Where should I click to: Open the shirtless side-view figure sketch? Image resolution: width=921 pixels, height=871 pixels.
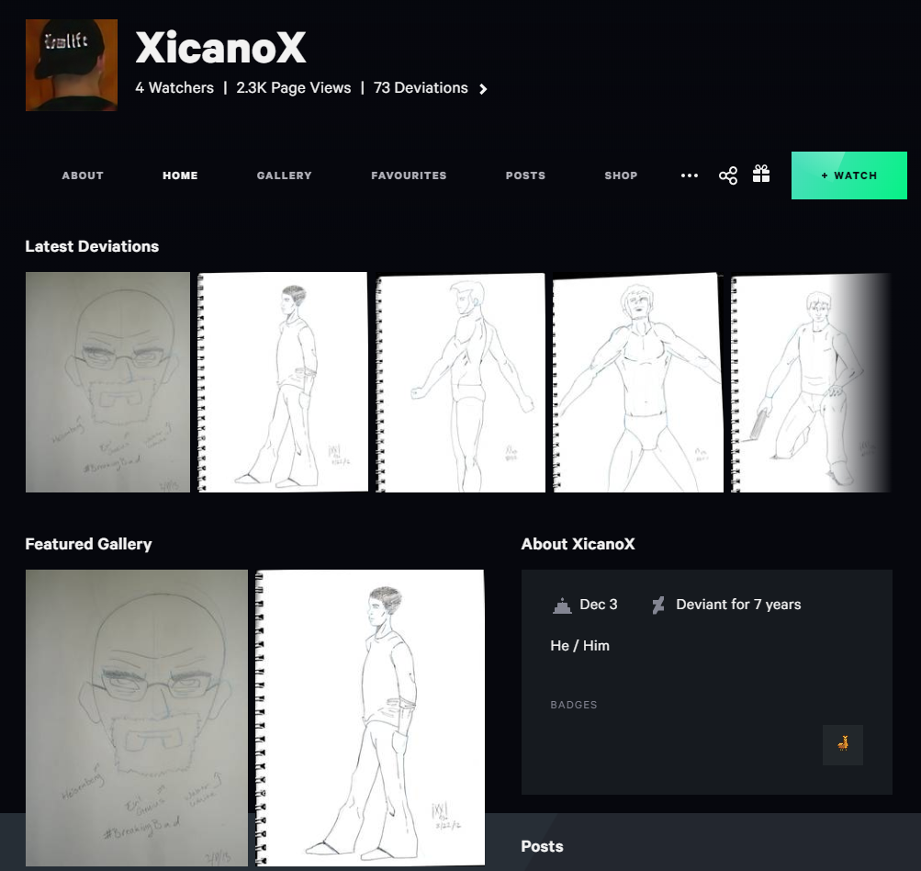coord(461,382)
